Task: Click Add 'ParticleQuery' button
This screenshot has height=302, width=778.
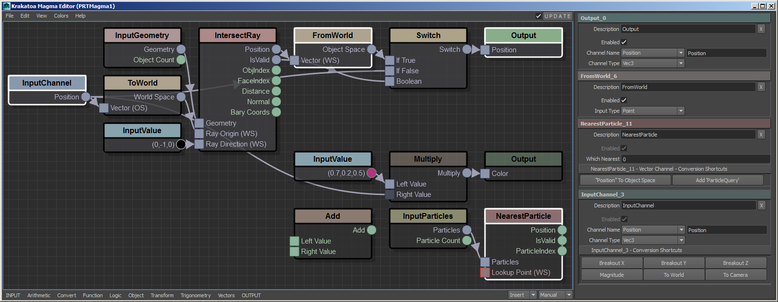Action: click(x=717, y=180)
